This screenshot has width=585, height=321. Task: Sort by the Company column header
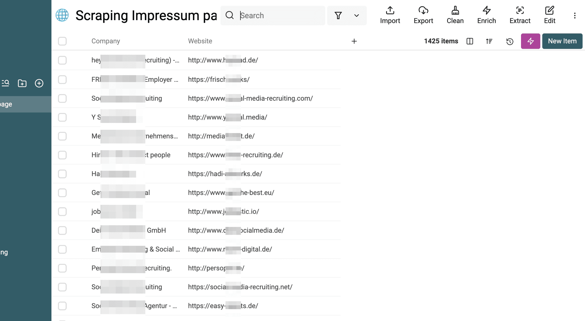[105, 41]
